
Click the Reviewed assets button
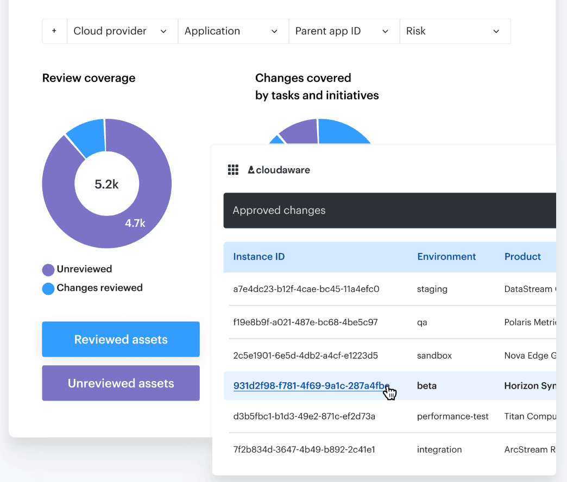click(121, 339)
